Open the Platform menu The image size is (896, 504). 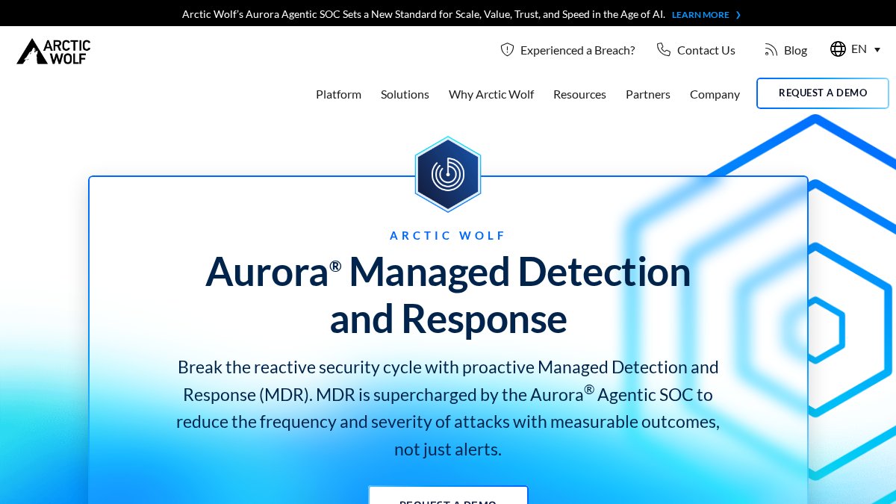click(338, 94)
